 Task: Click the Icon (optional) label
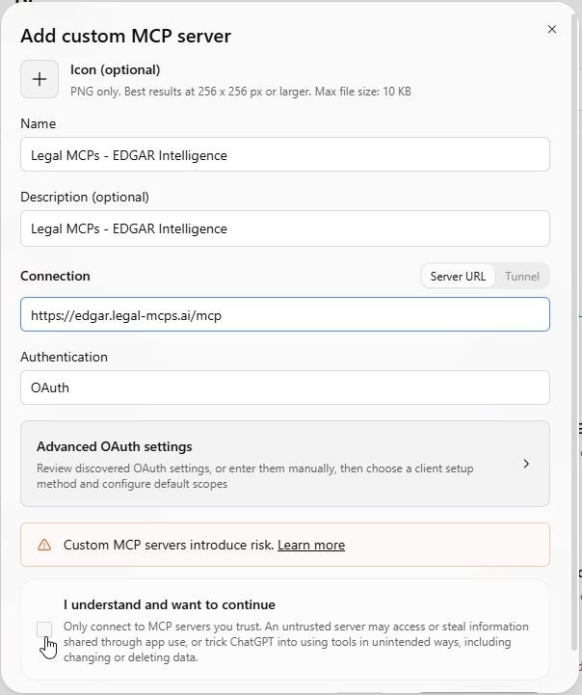(116, 70)
